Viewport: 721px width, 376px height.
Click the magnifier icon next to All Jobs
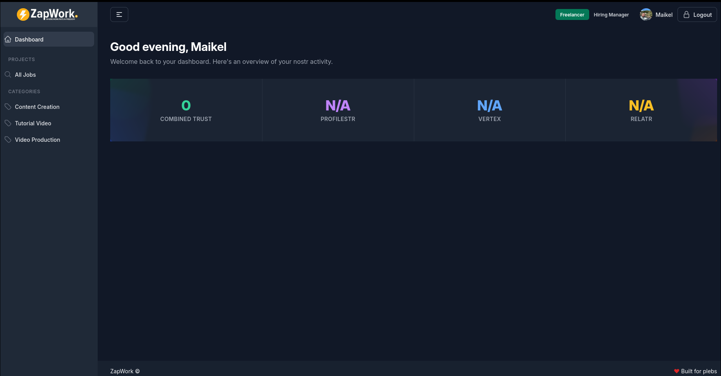8,74
